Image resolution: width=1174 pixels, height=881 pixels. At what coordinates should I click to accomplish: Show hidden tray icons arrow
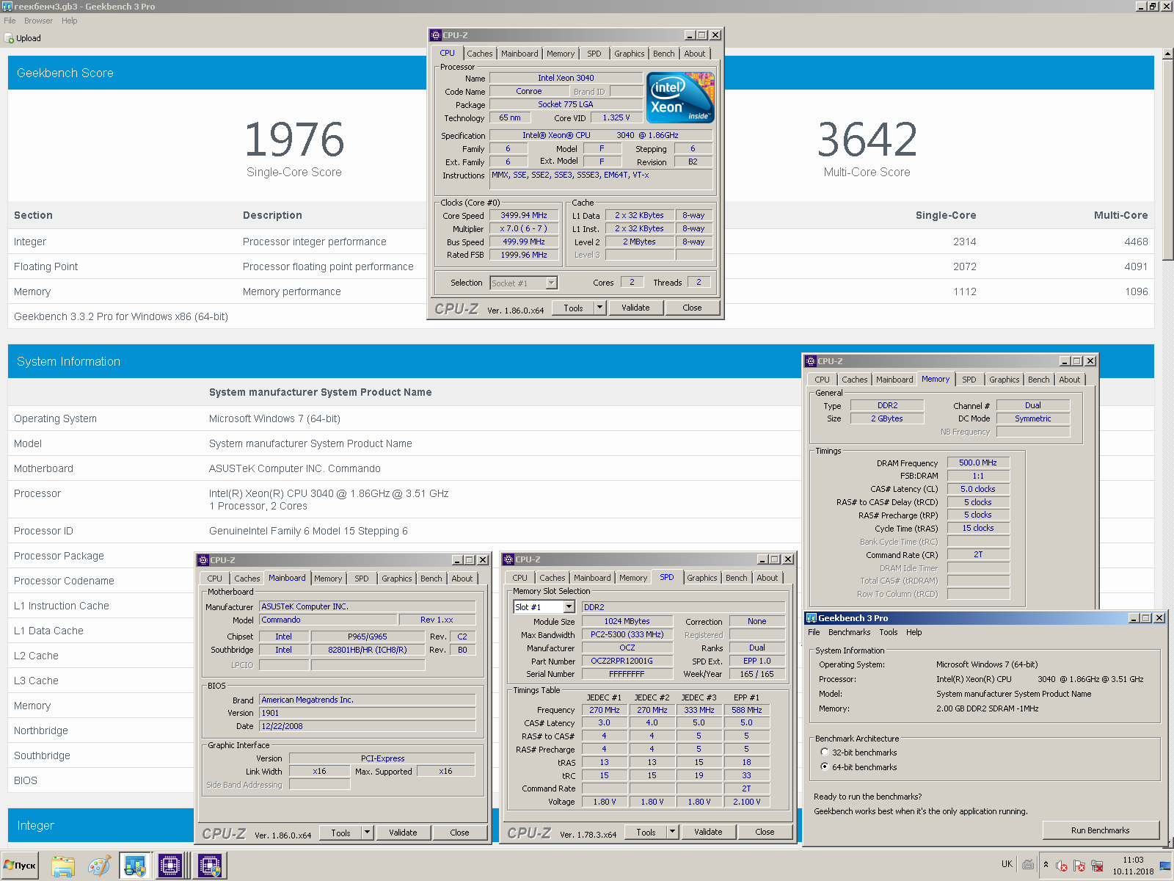[x=1046, y=865]
